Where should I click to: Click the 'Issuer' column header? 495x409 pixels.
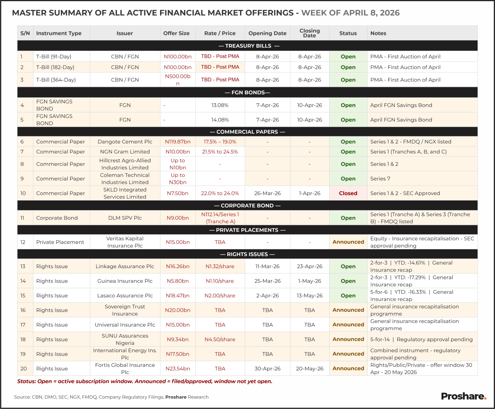click(x=125, y=33)
